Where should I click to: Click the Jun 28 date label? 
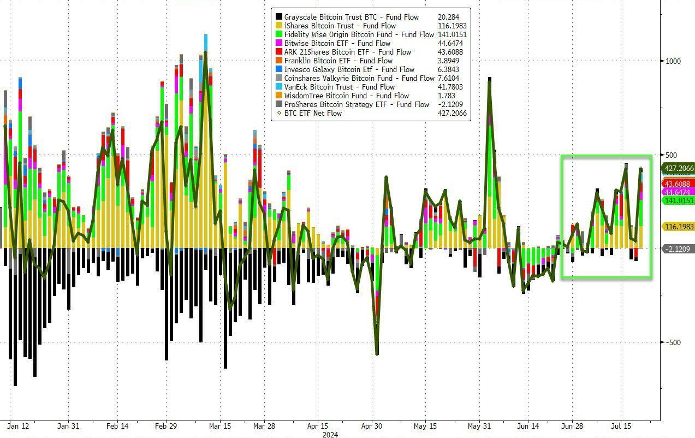point(572,426)
